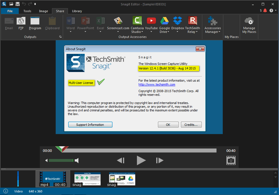Open Accessories Manager icon
This screenshot has height=195, width=279.
(x=213, y=21)
